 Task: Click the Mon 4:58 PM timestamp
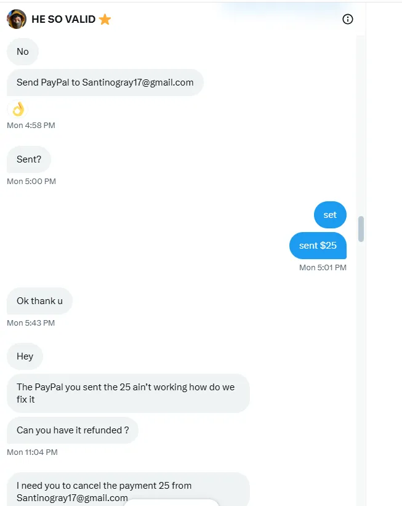pos(31,126)
